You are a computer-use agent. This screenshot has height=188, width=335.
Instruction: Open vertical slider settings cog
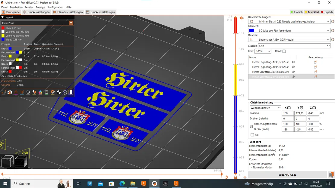[x=245, y=177]
